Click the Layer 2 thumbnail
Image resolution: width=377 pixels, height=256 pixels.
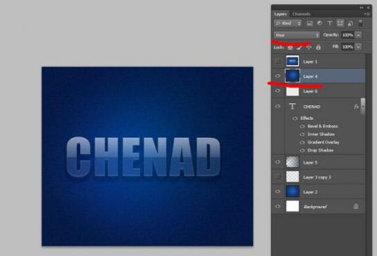point(293,192)
